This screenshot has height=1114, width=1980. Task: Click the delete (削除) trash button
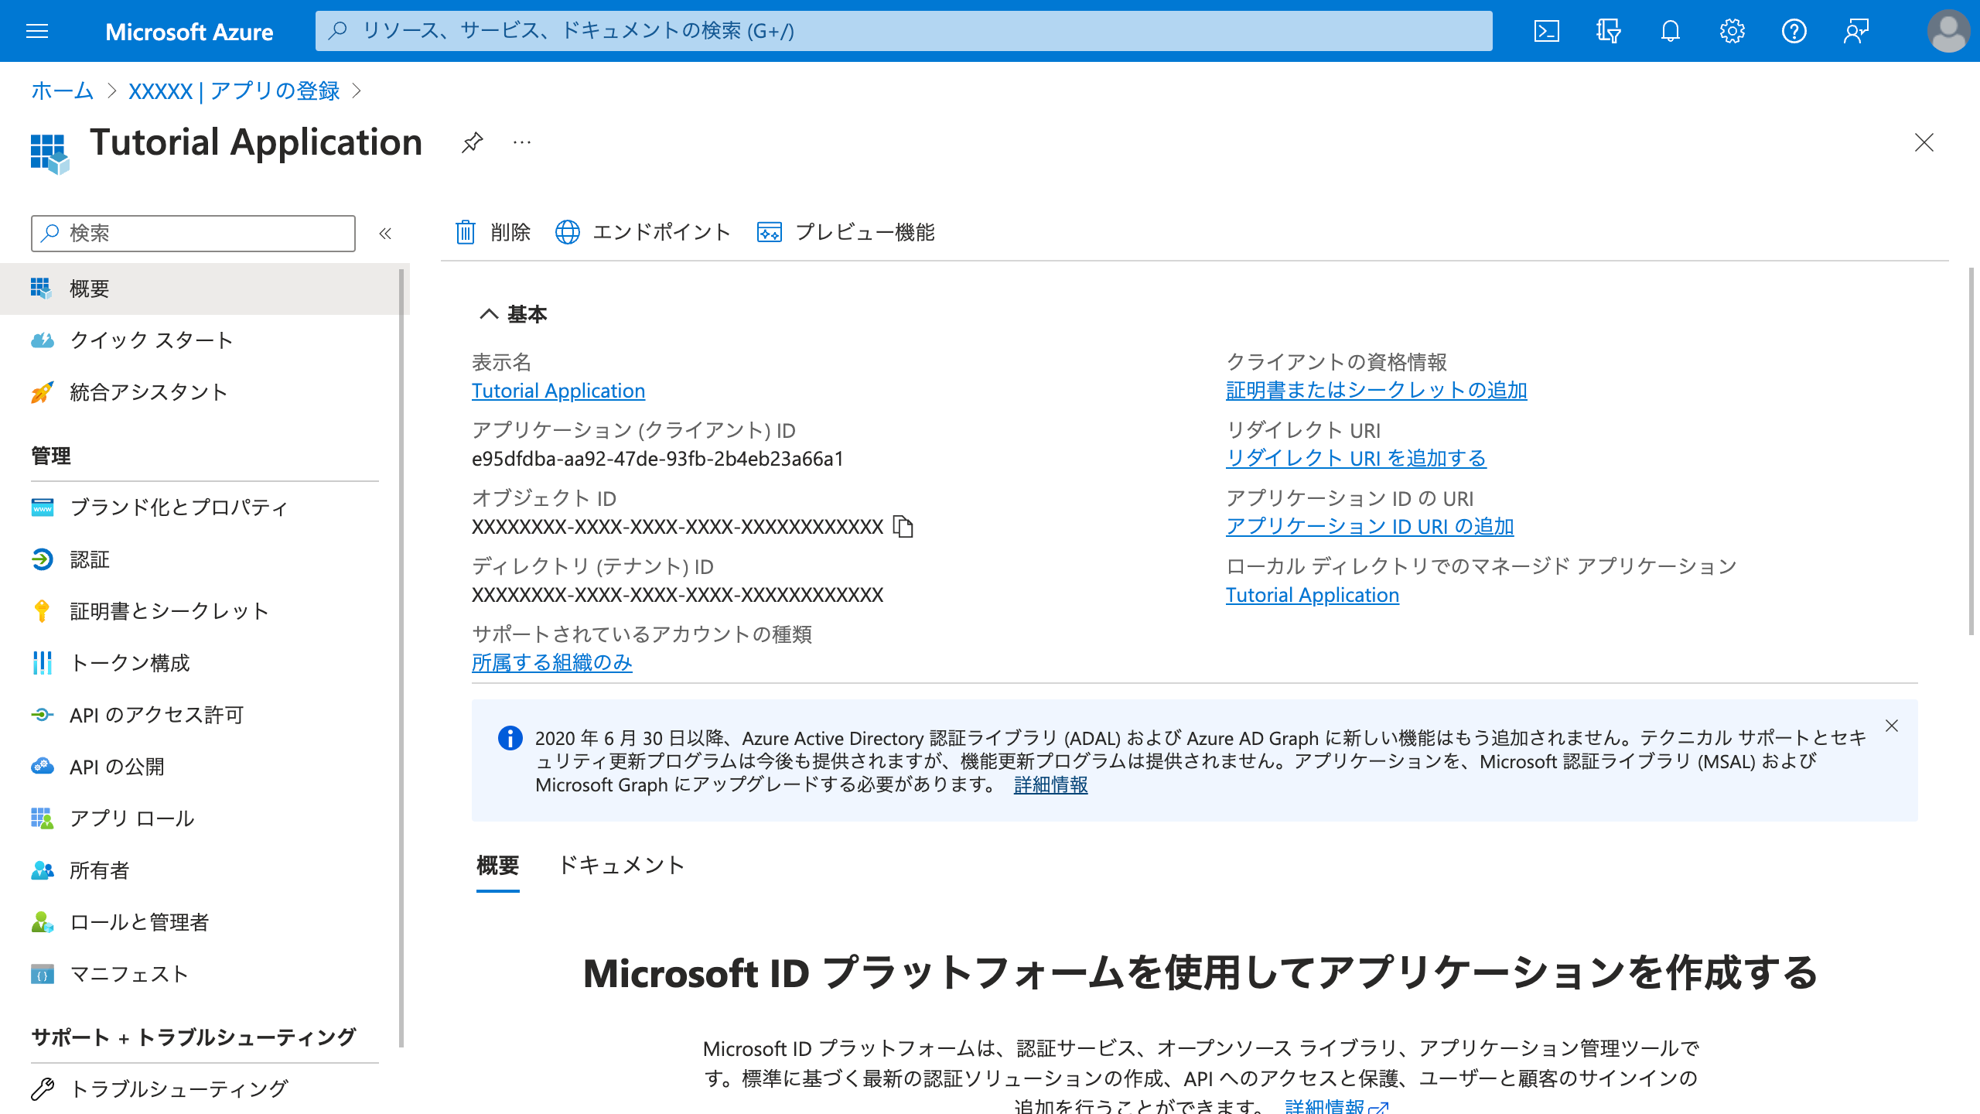point(493,232)
